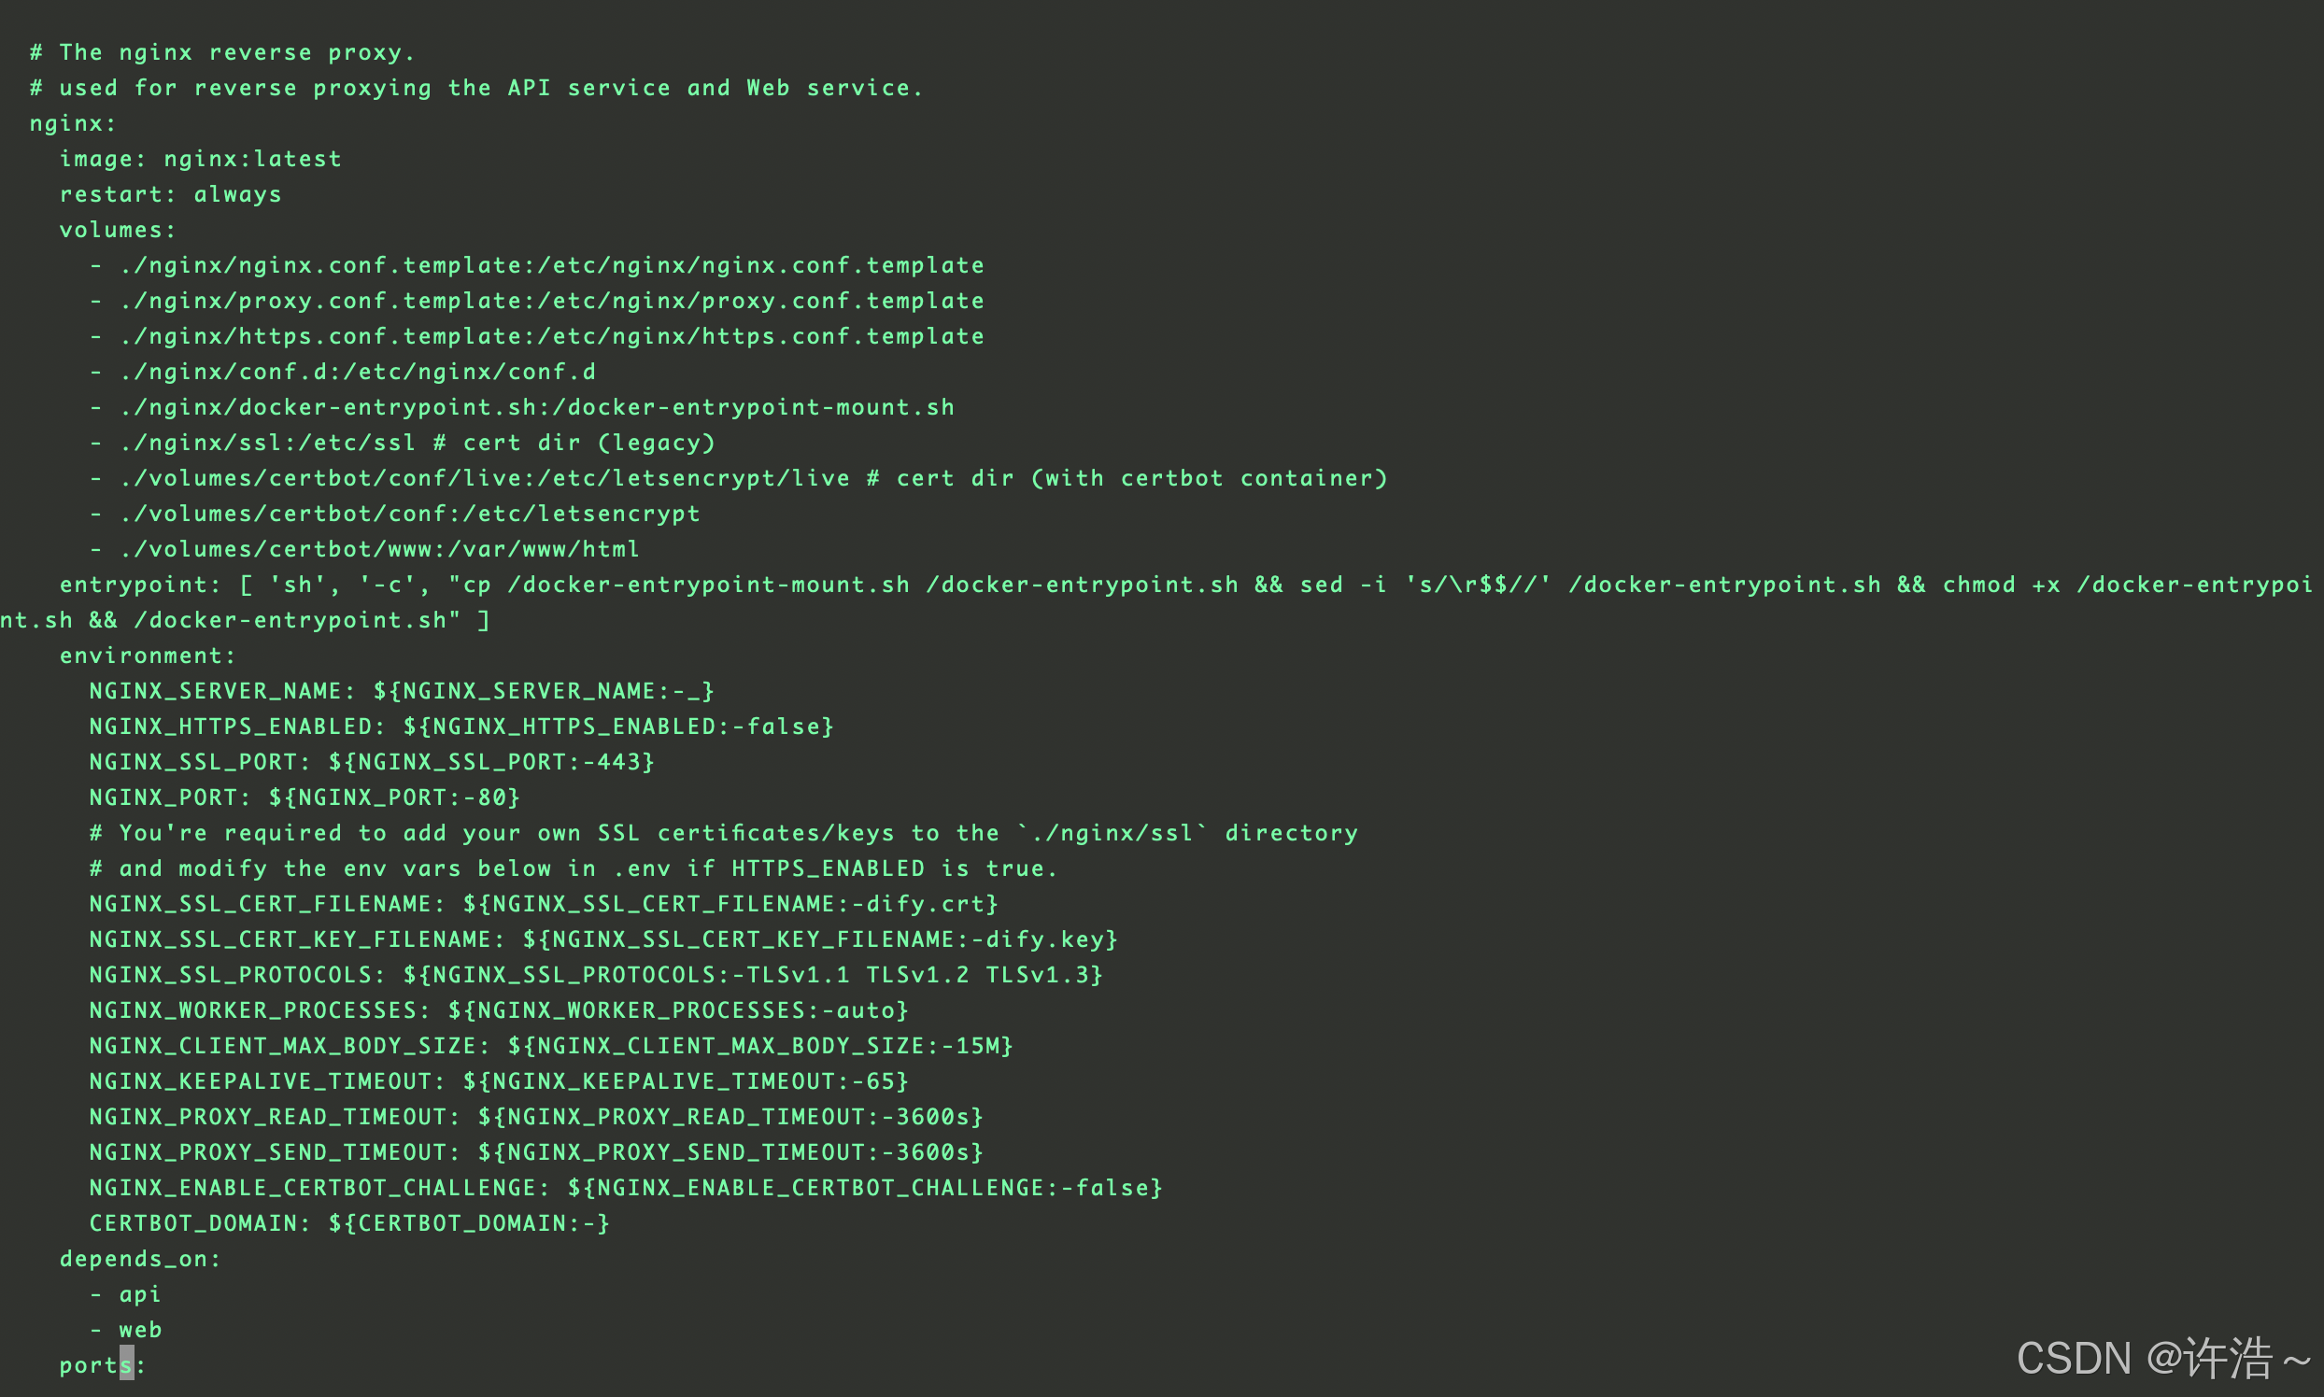Image resolution: width=2324 pixels, height=1397 pixels.
Task: Click the CERTBOT_DOMAIN variable line
Action: point(349,1224)
